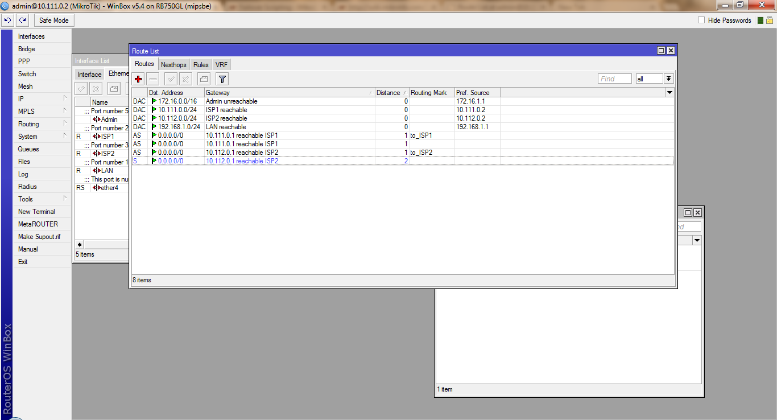Open the Manual menu item
The width and height of the screenshot is (777, 420).
[42, 249]
